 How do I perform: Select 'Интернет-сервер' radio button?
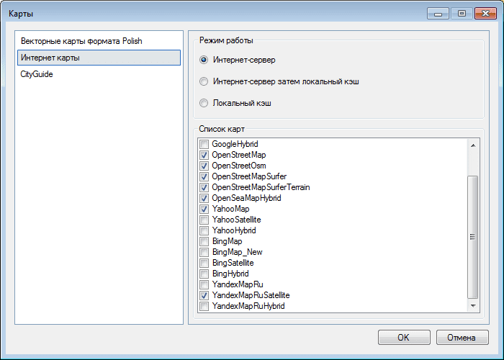(204, 60)
